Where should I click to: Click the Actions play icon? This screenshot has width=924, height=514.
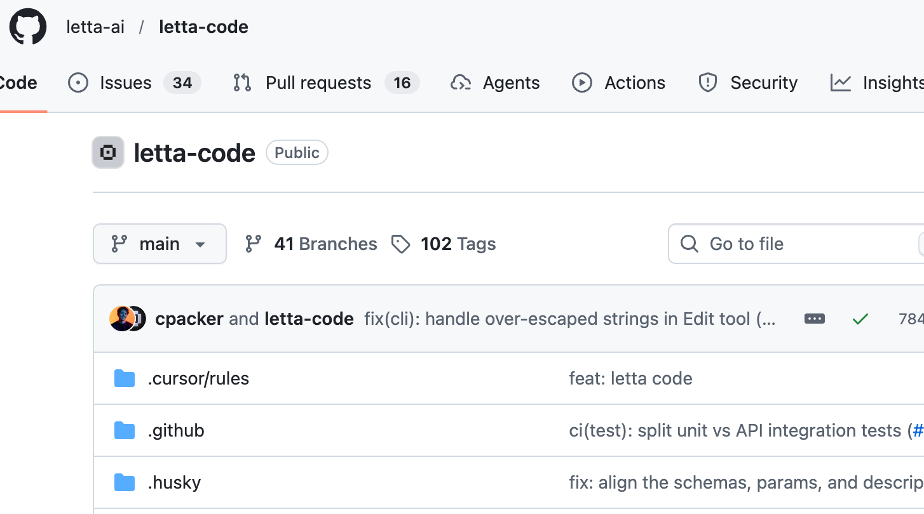[x=582, y=83]
